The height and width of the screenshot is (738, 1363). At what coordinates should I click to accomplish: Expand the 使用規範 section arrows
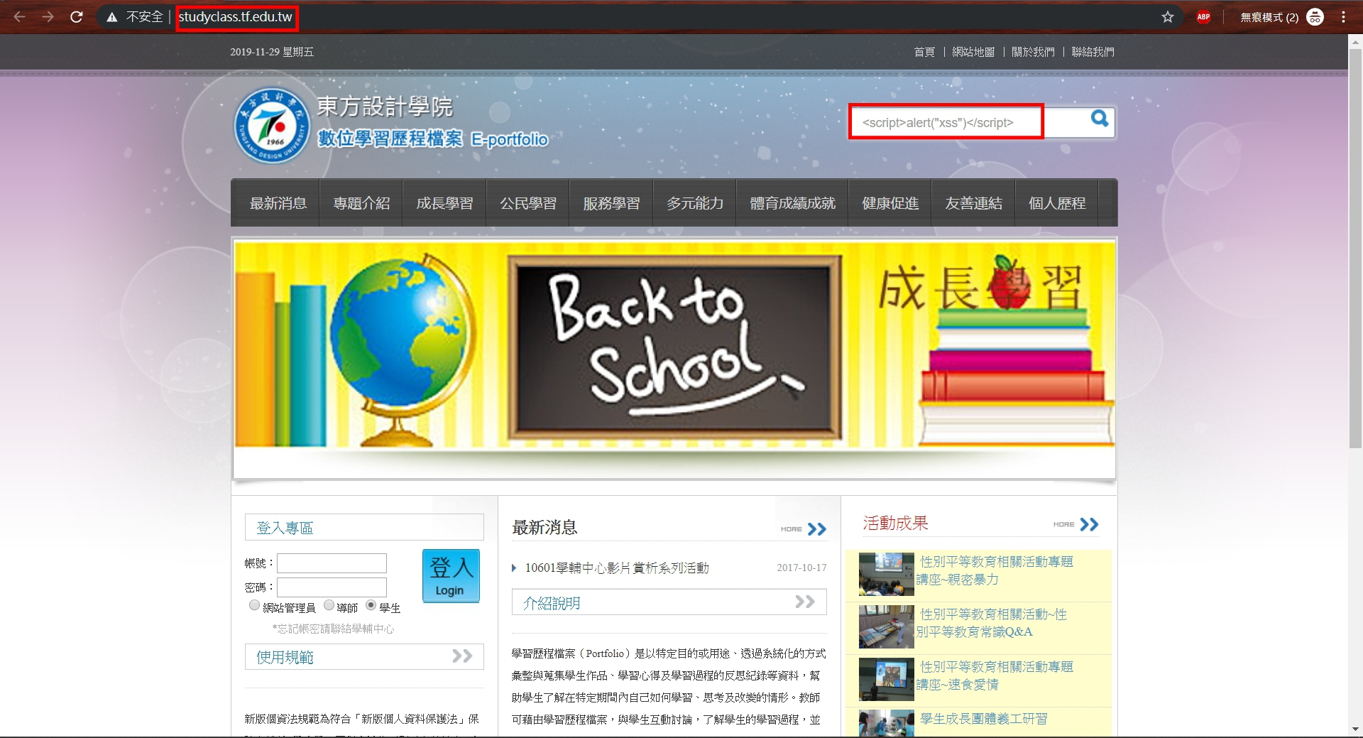pyautogui.click(x=462, y=656)
